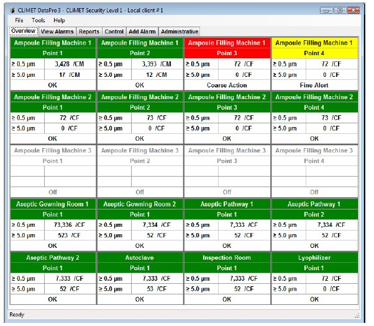Select the Coarse Action status label

(227, 85)
